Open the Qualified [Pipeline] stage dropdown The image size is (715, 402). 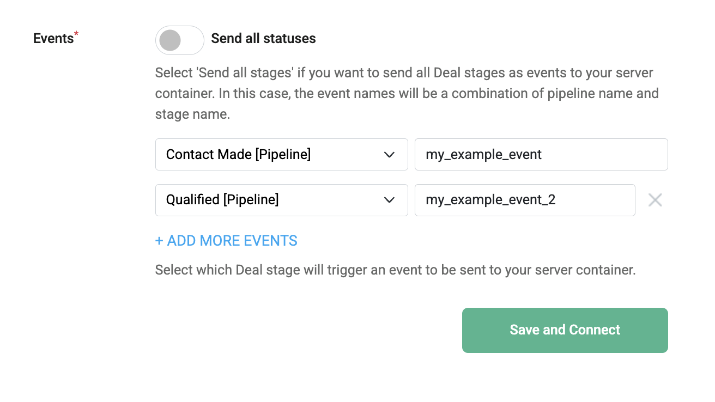point(282,200)
